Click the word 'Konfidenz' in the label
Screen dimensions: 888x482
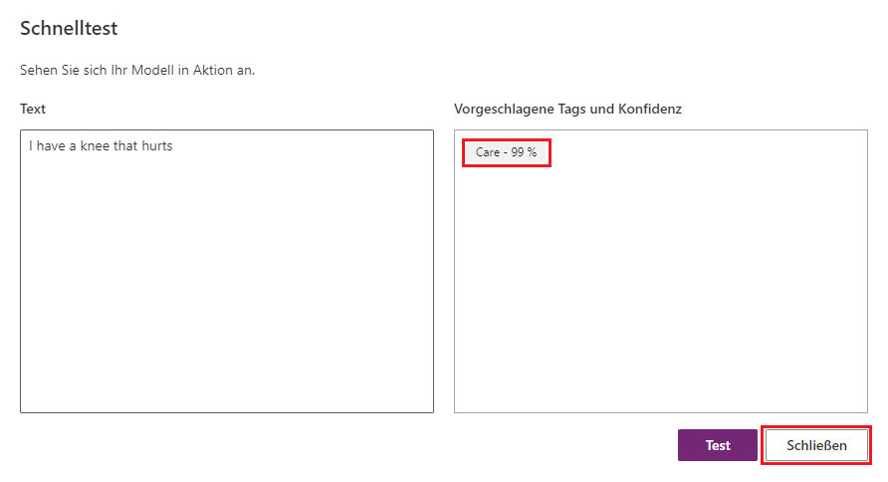(650, 109)
